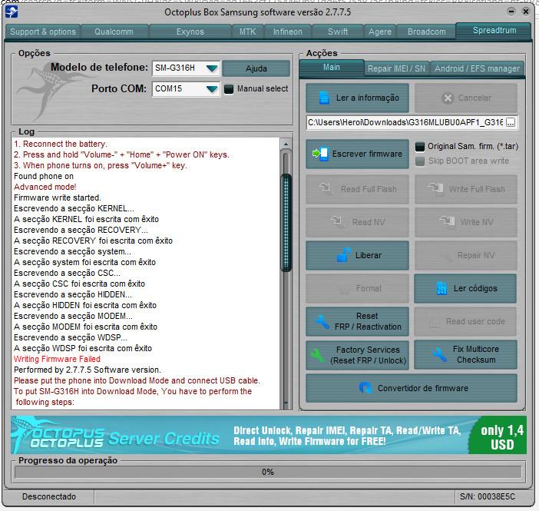Select the Main actions tab
The height and width of the screenshot is (511, 539).
[332, 68]
